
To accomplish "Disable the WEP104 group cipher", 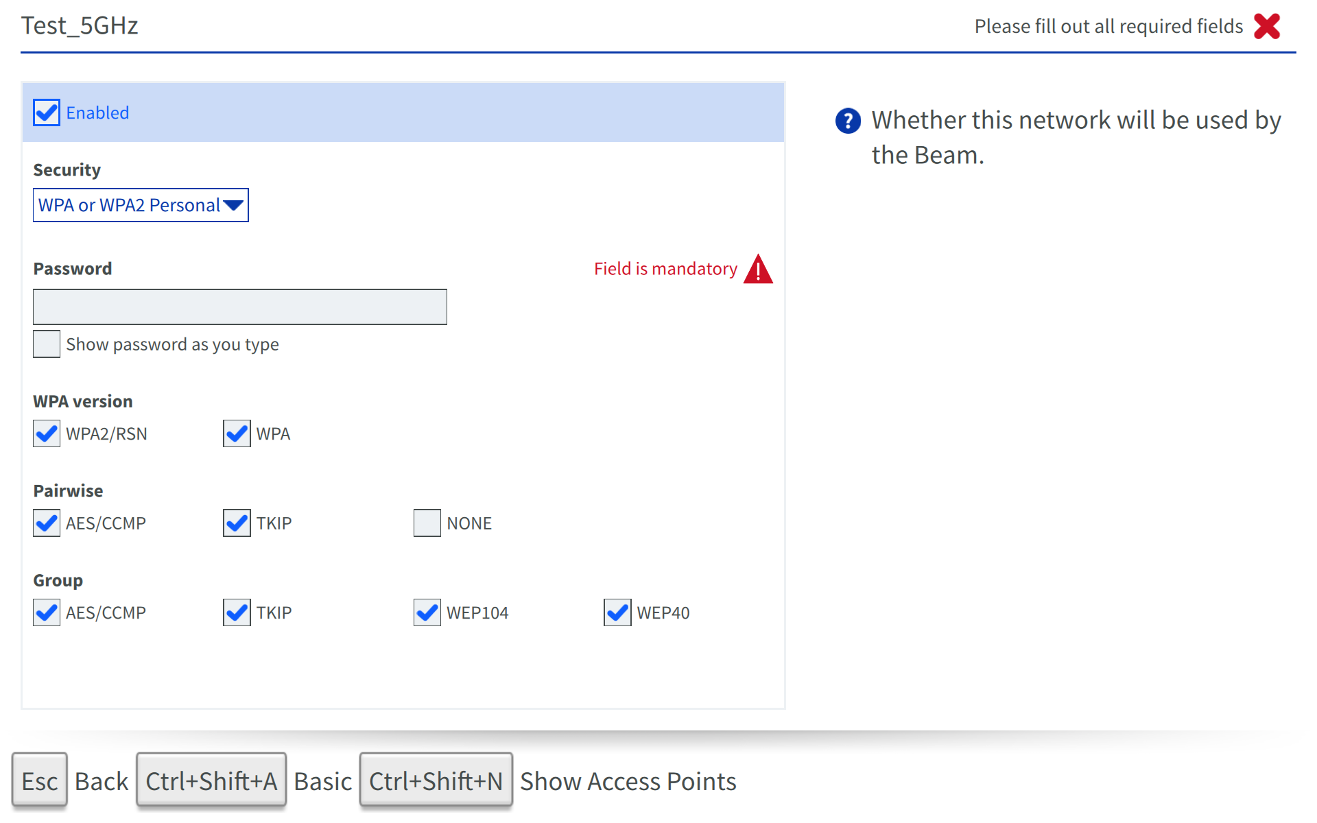I will [x=427, y=612].
